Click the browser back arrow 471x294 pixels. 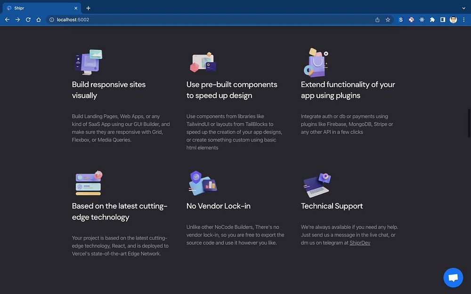coord(7,19)
